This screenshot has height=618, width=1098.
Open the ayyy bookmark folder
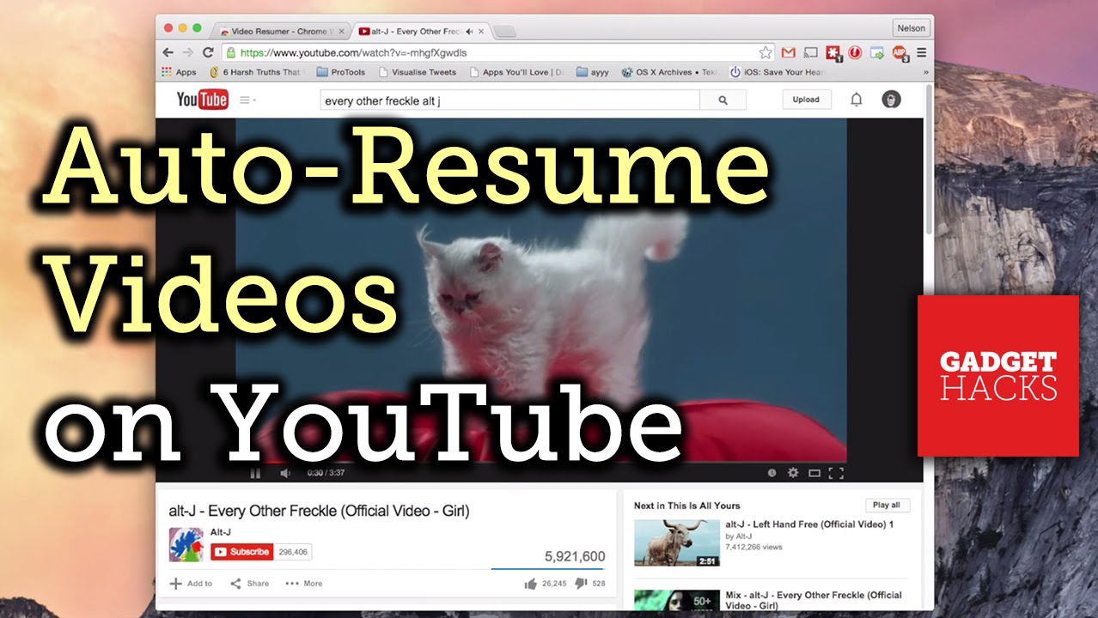pyautogui.click(x=593, y=73)
